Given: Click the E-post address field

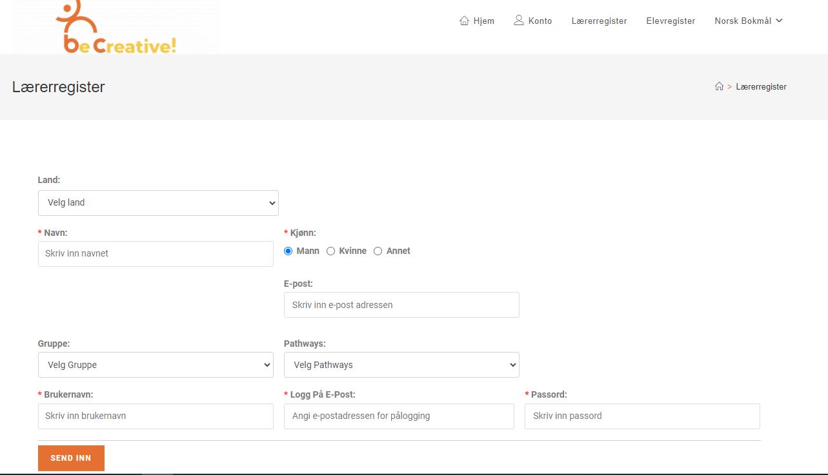Looking at the screenshot, I should pyautogui.click(x=401, y=305).
